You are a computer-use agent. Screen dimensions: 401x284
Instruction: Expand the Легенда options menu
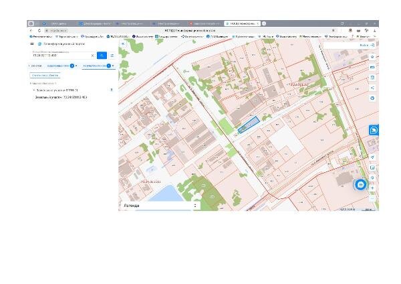[195, 206]
